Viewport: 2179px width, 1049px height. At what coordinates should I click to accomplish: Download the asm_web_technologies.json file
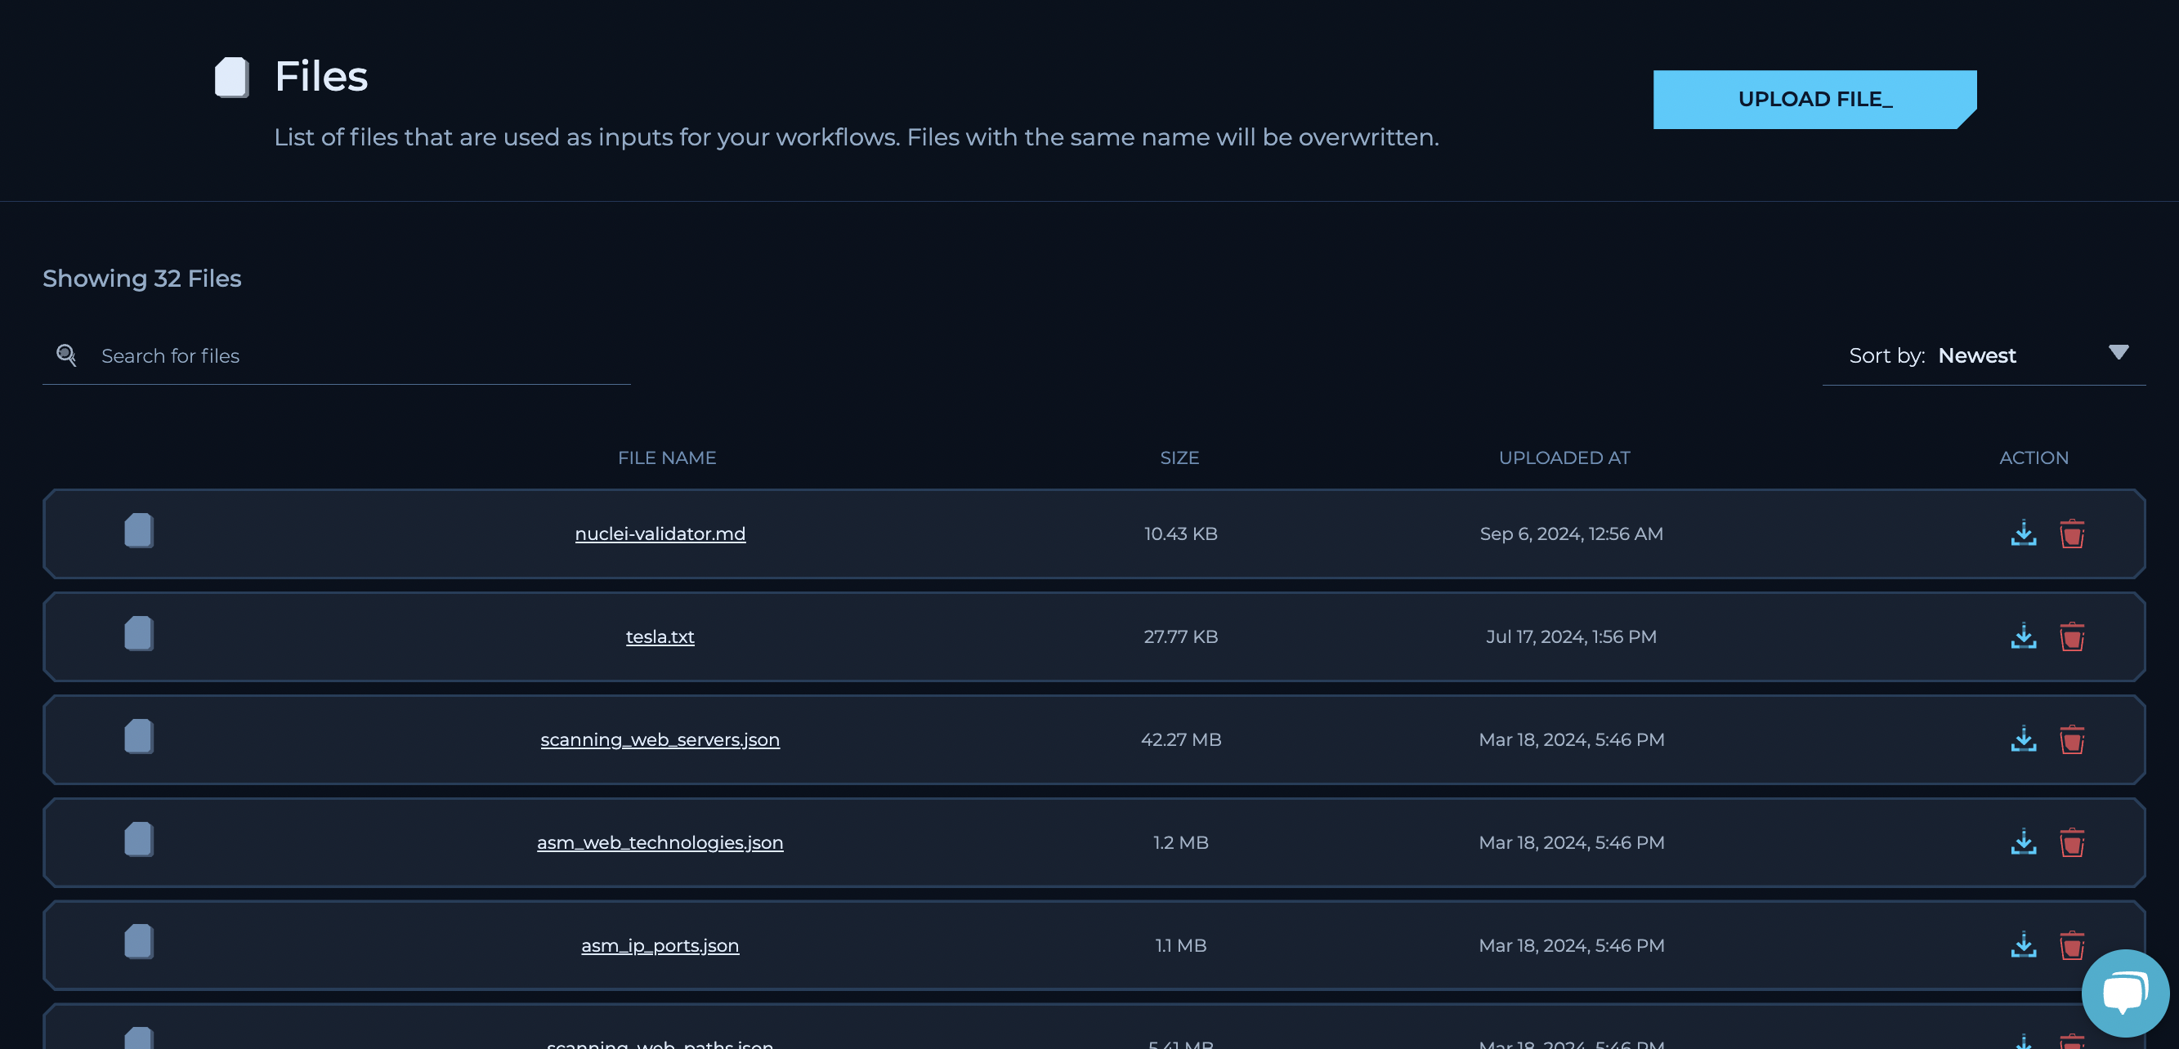pyautogui.click(x=2024, y=843)
